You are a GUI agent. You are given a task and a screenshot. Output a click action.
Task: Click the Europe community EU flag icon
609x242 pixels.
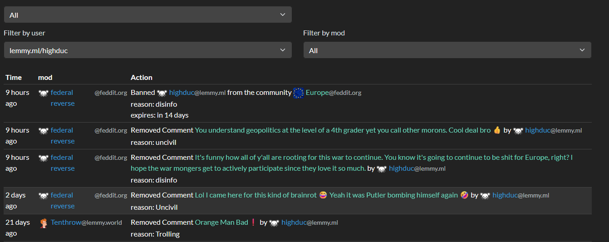coord(298,93)
